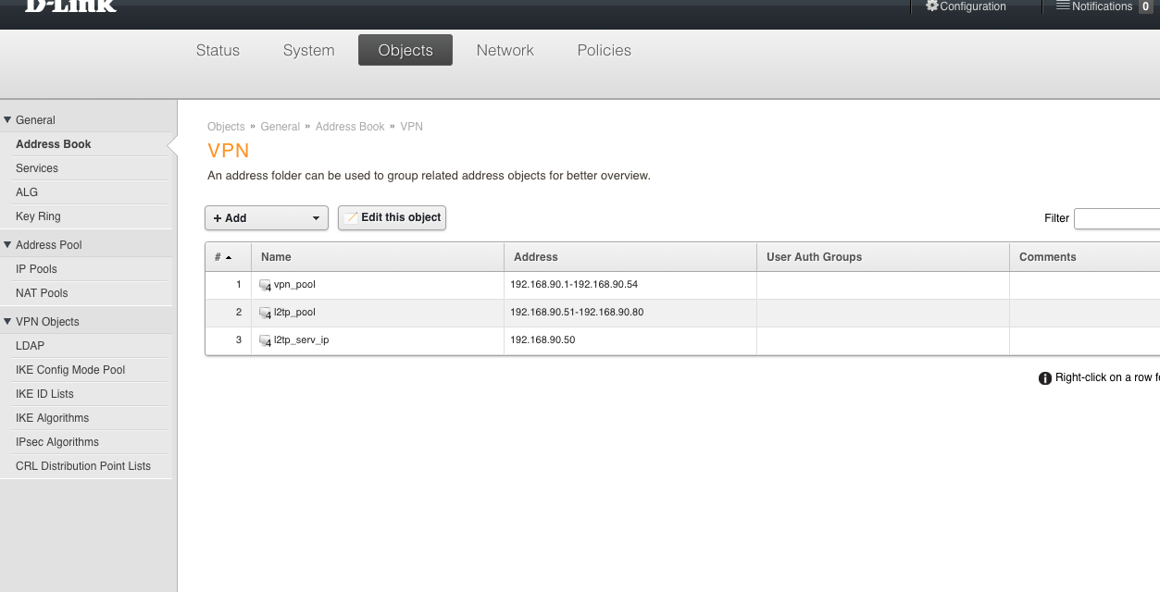Click row number 3 cell
The height and width of the screenshot is (592, 1160).
click(228, 340)
